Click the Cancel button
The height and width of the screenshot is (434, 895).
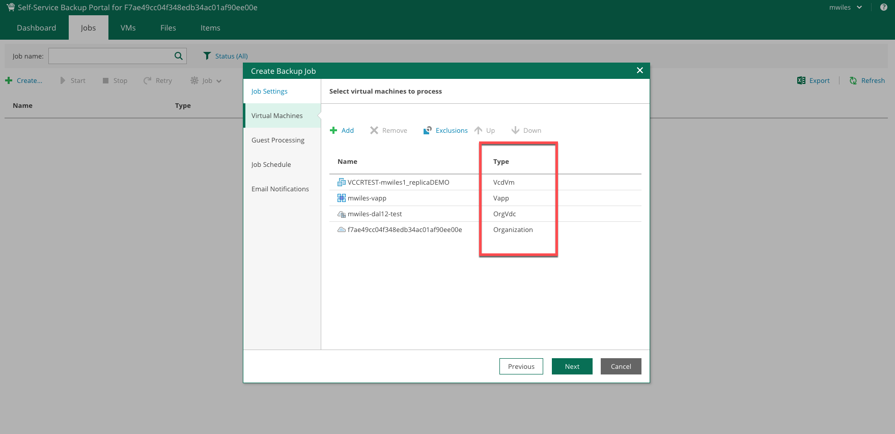(x=621, y=366)
